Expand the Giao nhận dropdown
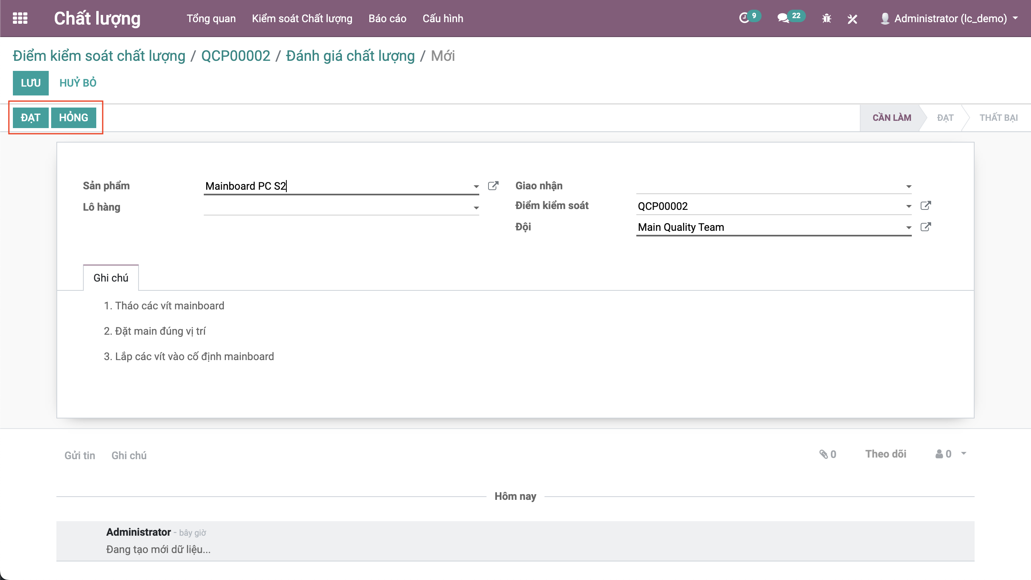Image resolution: width=1031 pixels, height=580 pixels. (909, 186)
